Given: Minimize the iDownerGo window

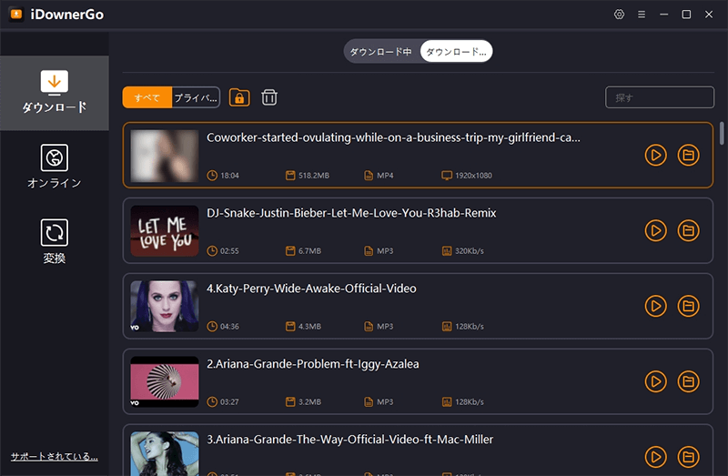Looking at the screenshot, I should coord(664,15).
